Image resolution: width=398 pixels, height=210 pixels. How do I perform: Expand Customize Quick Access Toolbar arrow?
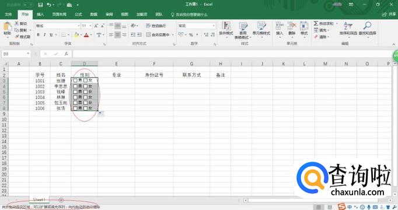pos(78,5)
